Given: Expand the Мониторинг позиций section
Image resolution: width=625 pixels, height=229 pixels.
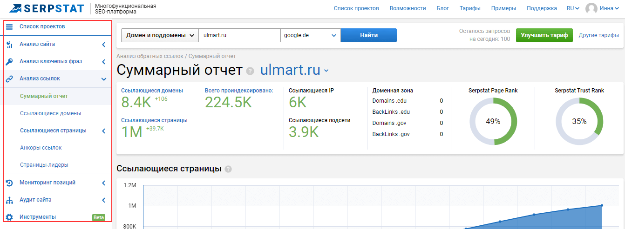Looking at the screenshot, I should pyautogui.click(x=103, y=183).
